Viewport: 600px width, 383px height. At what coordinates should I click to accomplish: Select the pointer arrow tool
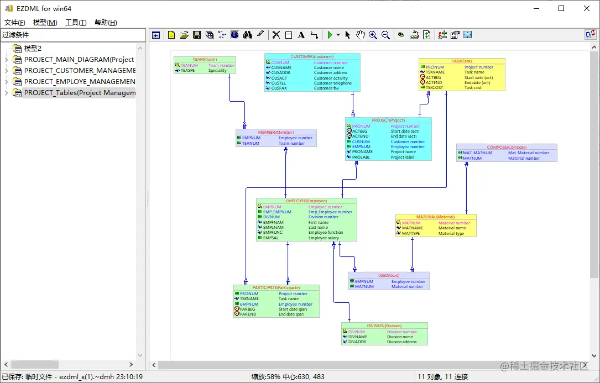(x=347, y=35)
